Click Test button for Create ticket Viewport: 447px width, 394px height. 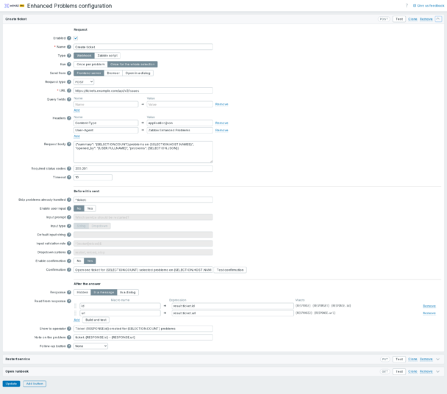[x=399, y=19]
